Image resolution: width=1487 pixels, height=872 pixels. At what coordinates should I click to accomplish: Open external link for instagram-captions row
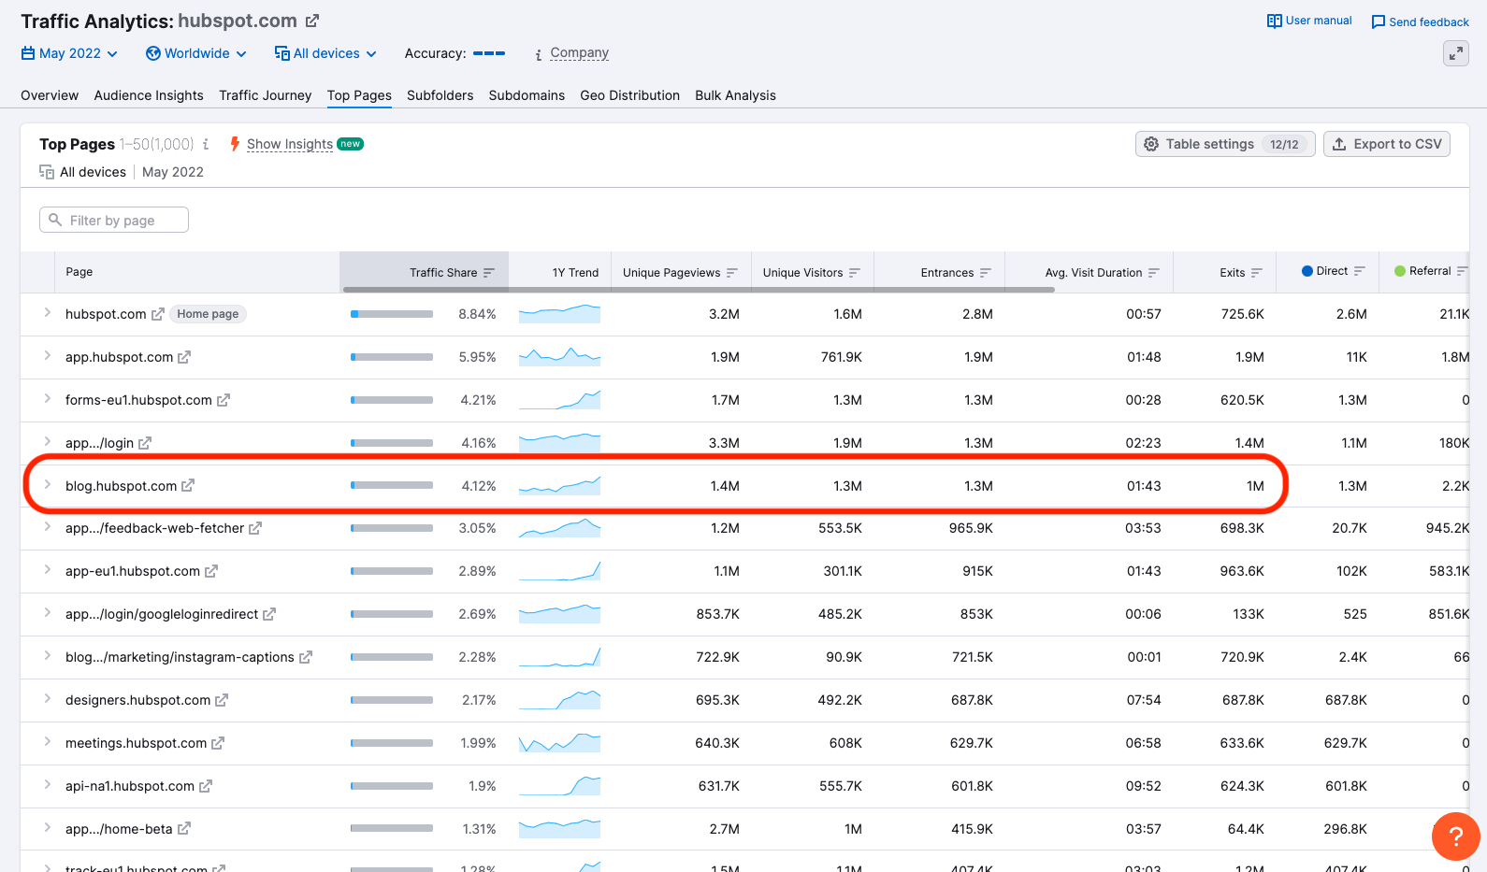click(x=306, y=657)
